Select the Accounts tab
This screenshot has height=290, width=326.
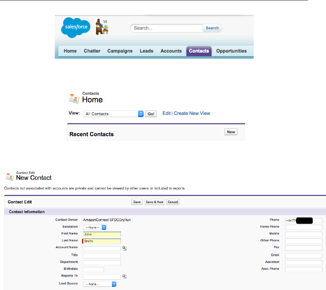point(171,51)
